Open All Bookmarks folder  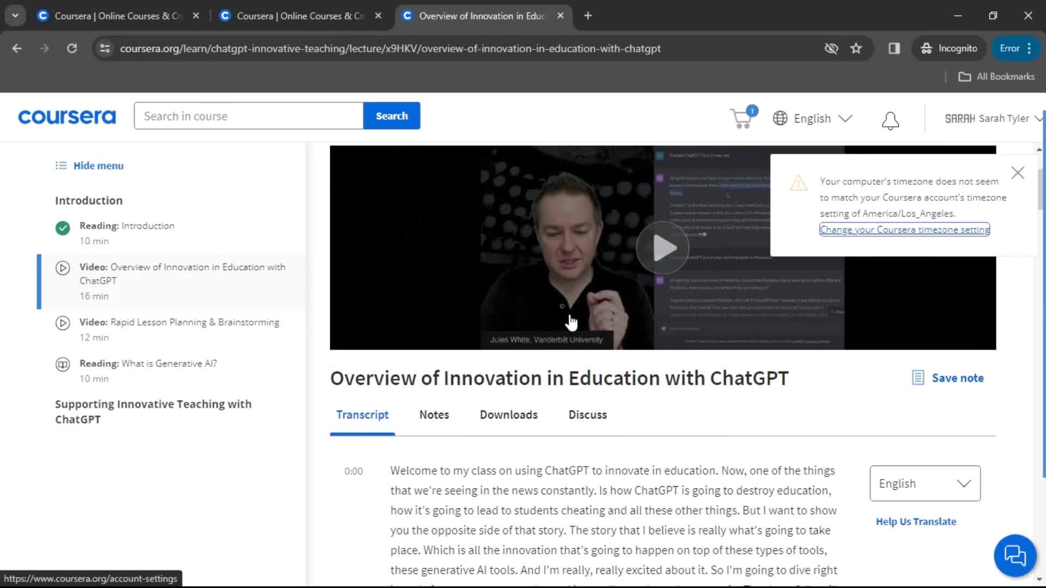click(996, 77)
